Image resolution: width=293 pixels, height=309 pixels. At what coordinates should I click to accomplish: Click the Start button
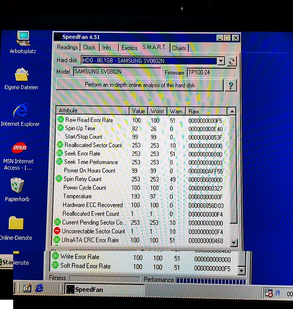7,262
